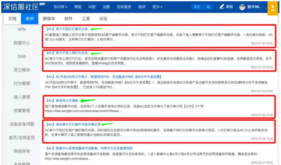Click the 发帖 pencil icon
This screenshot has height=165, width=281.
[x=222, y=7]
